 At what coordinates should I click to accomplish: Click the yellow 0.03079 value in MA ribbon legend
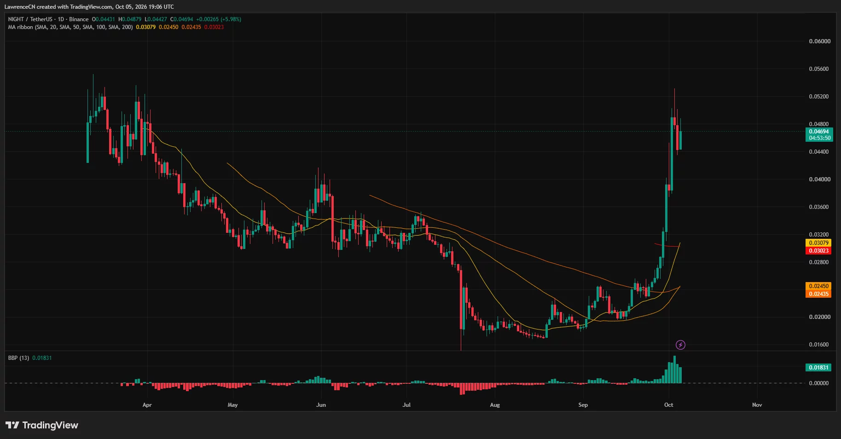click(146, 27)
